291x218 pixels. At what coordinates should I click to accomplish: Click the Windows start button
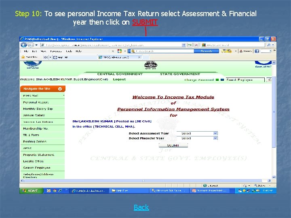(31, 191)
